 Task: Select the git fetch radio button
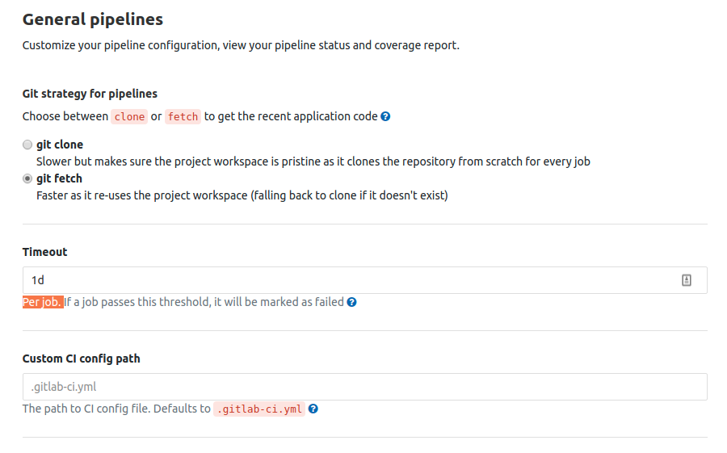27,178
